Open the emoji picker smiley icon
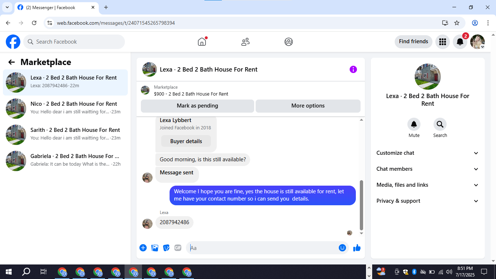This screenshot has width=496, height=279. coord(342,248)
